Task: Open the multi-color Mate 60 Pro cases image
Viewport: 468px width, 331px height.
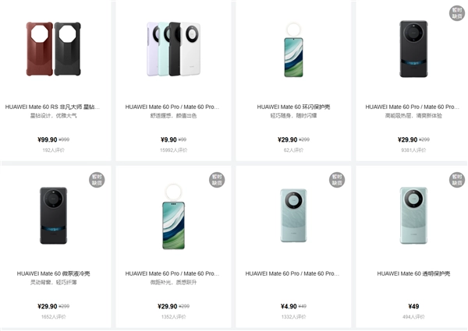Action: point(172,55)
